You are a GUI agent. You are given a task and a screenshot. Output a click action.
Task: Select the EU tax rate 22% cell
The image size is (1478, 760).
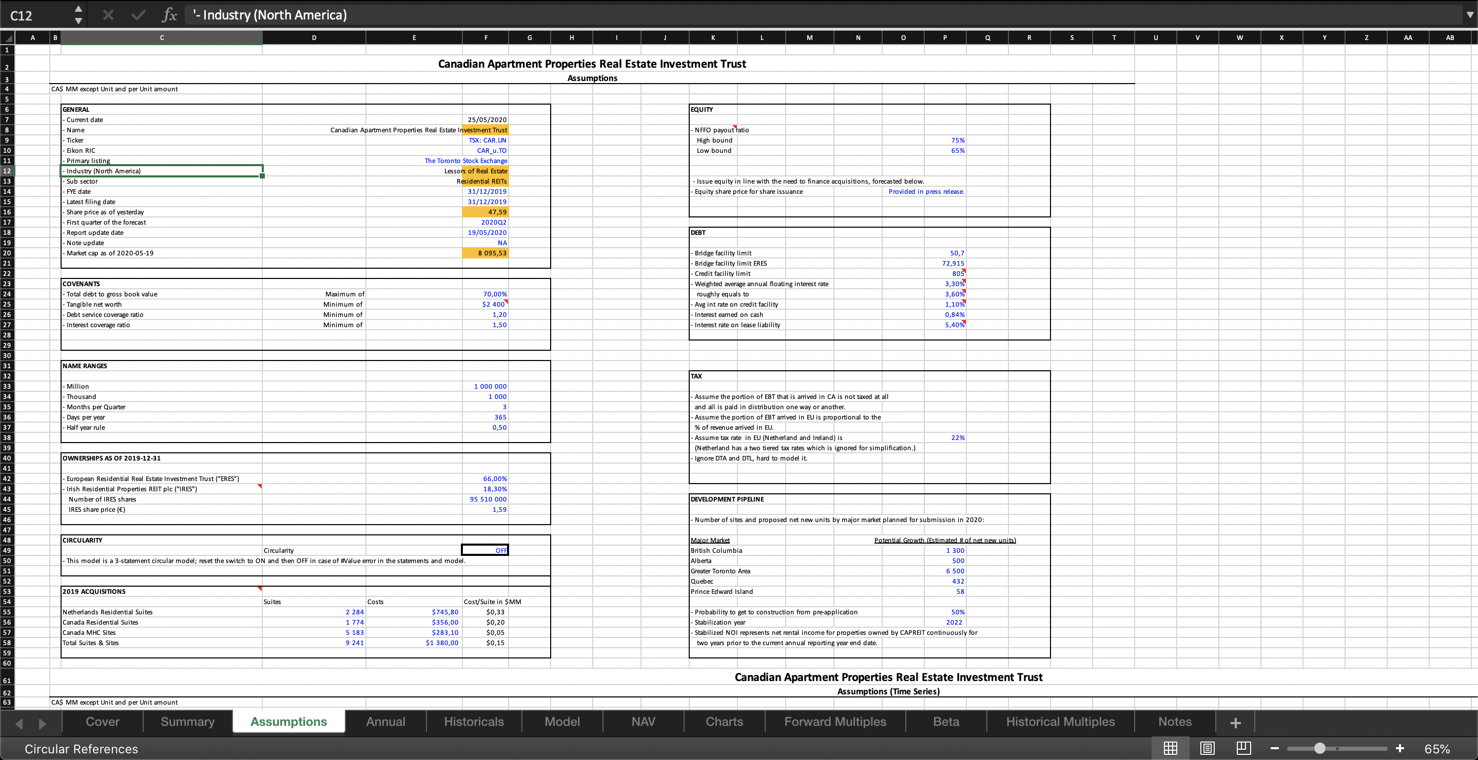(x=945, y=438)
